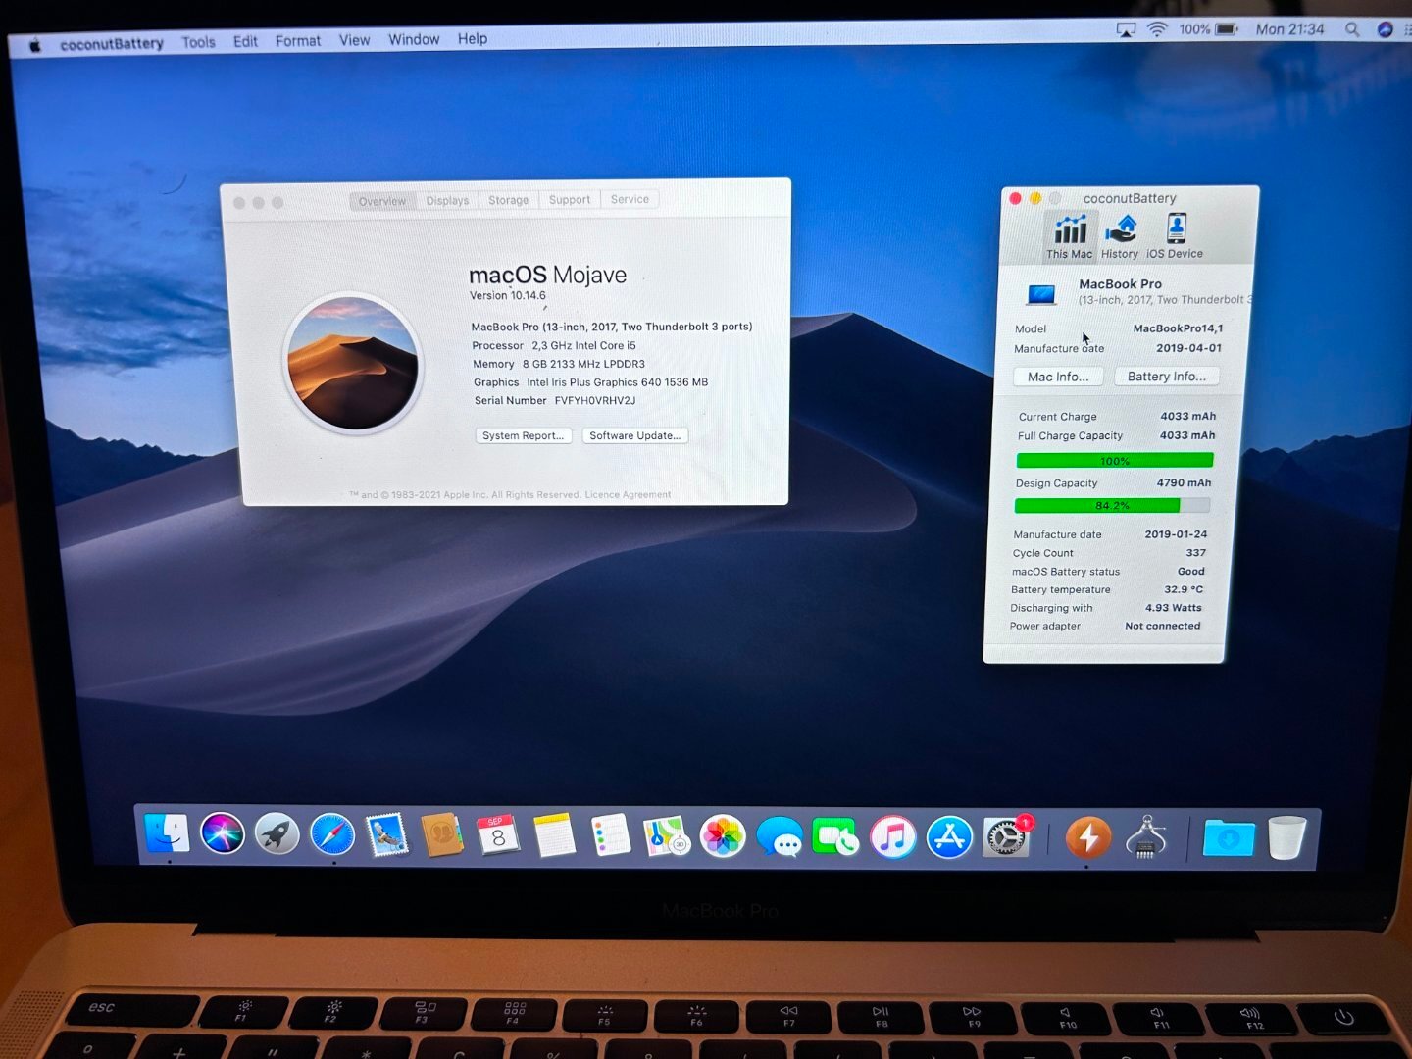The image size is (1412, 1059).
Task: Click the AirPlay icon in the menu bar
Action: coord(1126,30)
